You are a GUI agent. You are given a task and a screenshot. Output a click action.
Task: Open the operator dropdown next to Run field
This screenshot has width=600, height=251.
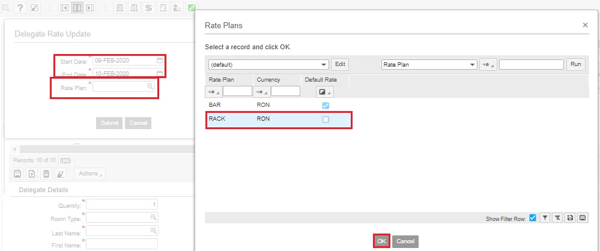(x=488, y=65)
